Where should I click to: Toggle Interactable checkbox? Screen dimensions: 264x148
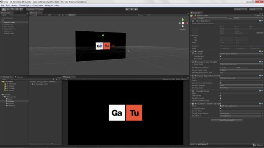pos(220,96)
